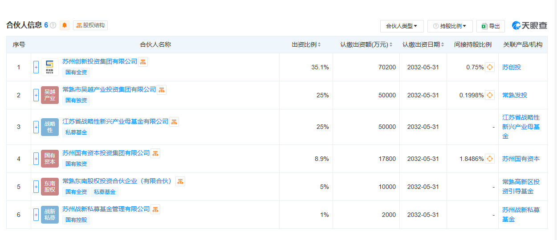This screenshot has height=240, width=557.
Task: Click structure icon next to 江苏省战略性新兴产业母基金
Action: coord(174,122)
